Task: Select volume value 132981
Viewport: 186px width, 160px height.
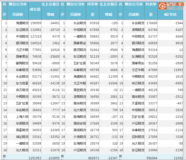Action: 36,30
